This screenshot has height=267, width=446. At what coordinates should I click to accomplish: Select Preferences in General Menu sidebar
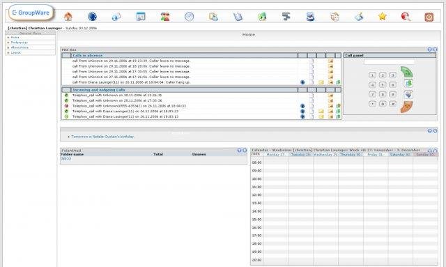click(x=20, y=43)
